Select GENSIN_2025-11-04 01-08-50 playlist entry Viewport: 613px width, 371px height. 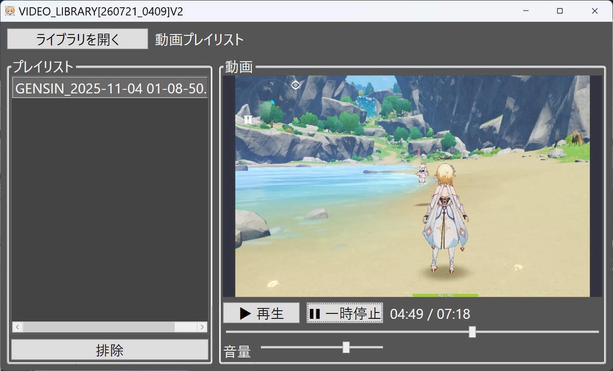(110, 88)
